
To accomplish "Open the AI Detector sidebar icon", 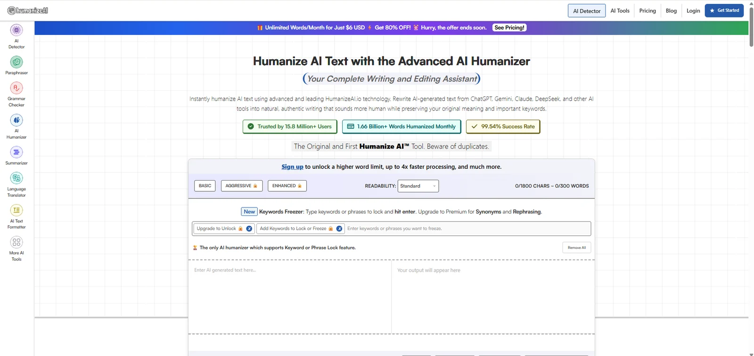I will click(x=16, y=30).
